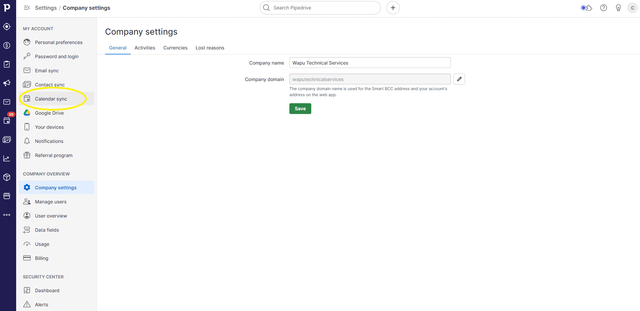Open Projects clipboard icon in navigation bar
The height and width of the screenshot is (311, 640).
[x=7, y=64]
